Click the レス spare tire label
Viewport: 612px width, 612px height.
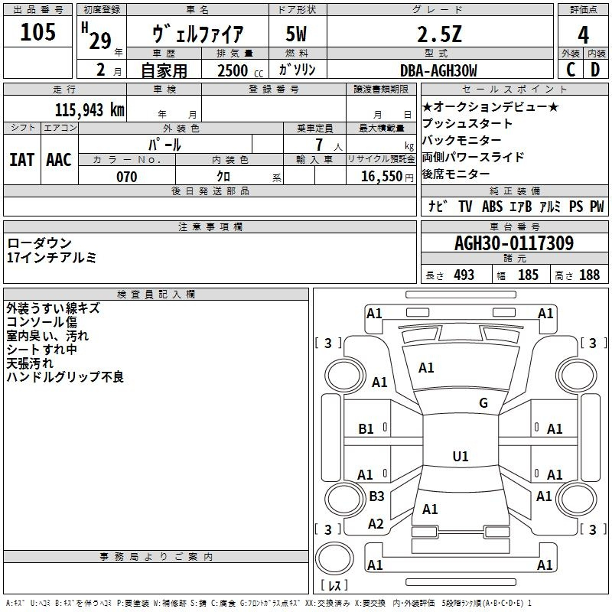(x=334, y=584)
